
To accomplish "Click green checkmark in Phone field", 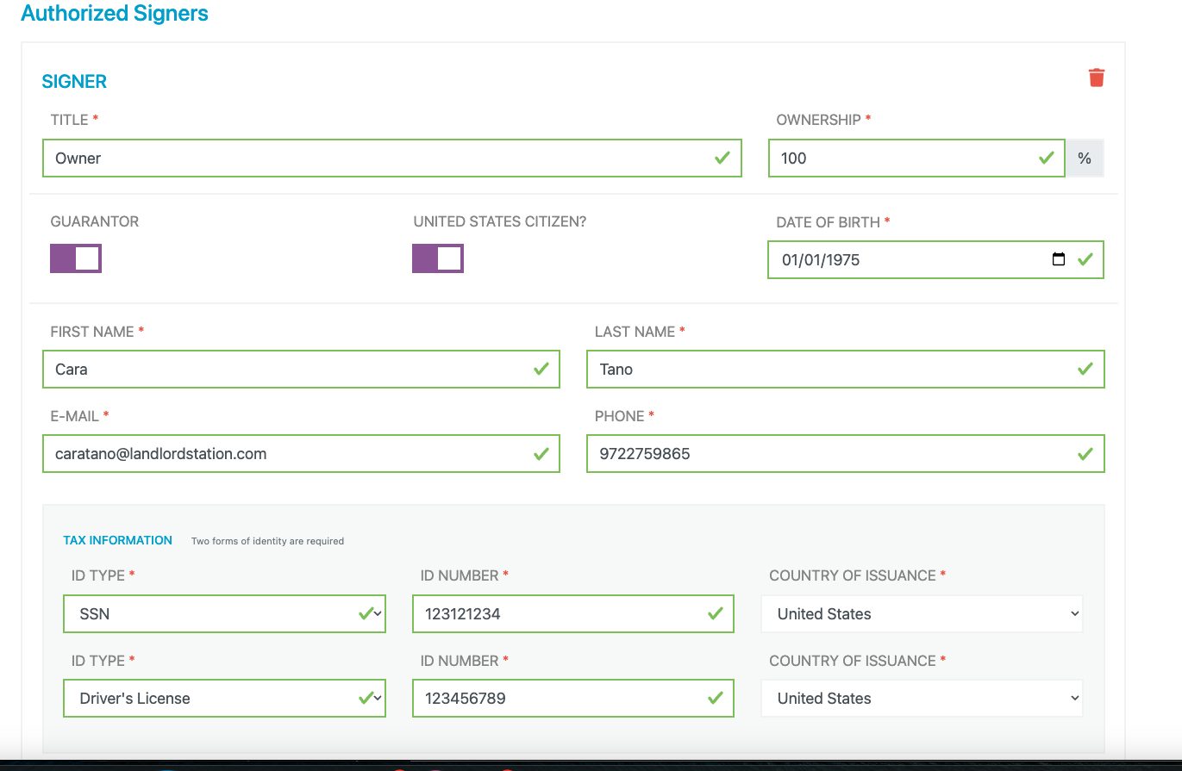I will point(1085,453).
